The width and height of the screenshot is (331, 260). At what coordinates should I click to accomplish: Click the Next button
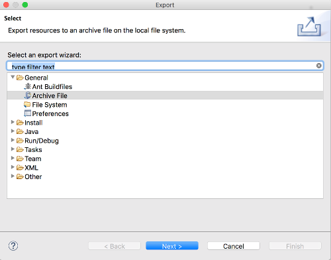(x=172, y=246)
